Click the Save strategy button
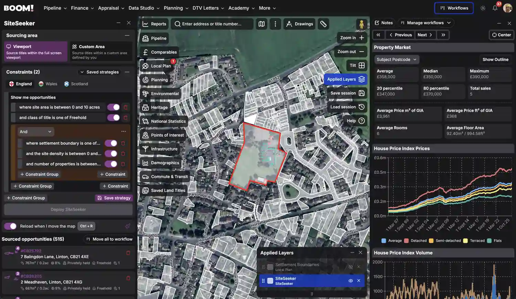 click(x=114, y=198)
